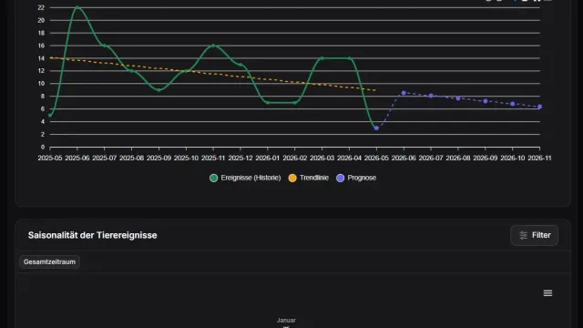This screenshot has width=583, height=328.
Task: Select the forecast point at 2026-06
Action: [404, 93]
